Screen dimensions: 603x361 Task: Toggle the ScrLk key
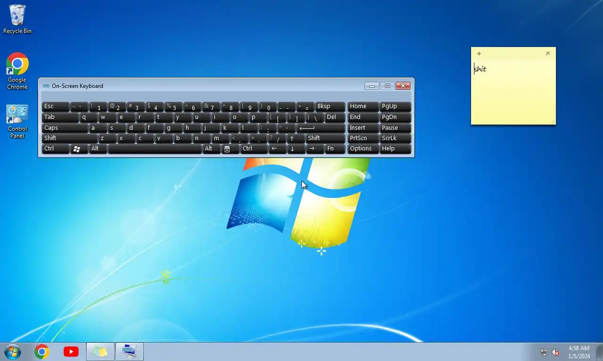(395, 139)
